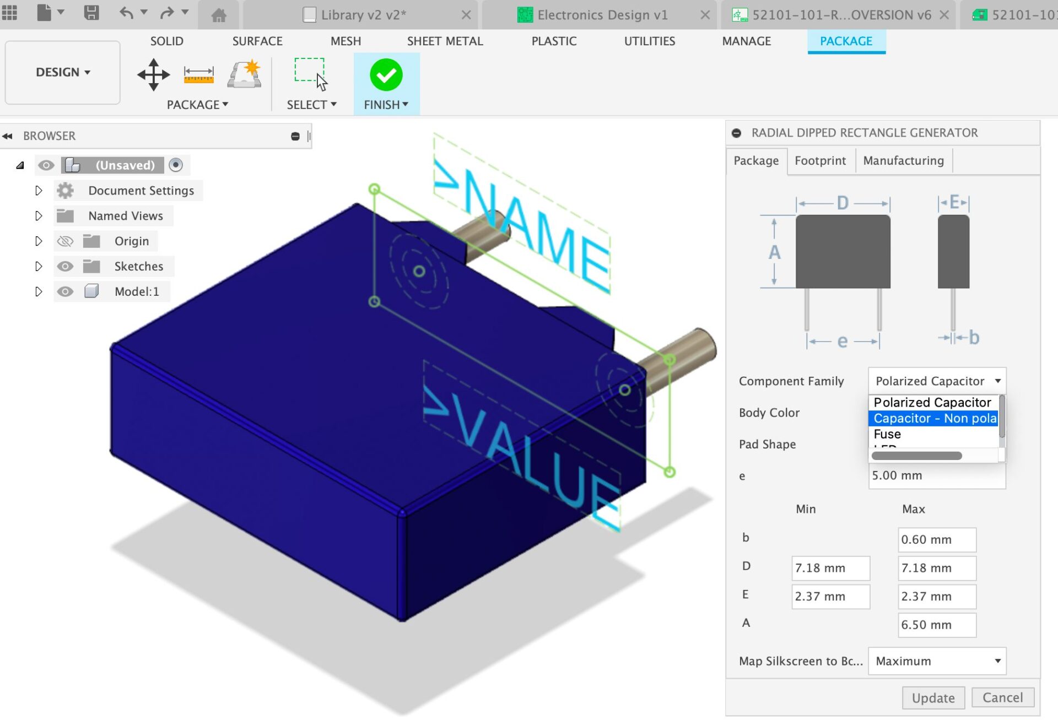Open the SHEET METAL ribbon tab
This screenshot has height=720, width=1058.
pos(445,41)
